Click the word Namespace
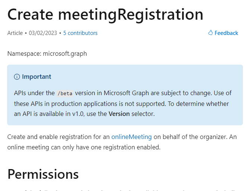 pyautogui.click(x=23, y=54)
